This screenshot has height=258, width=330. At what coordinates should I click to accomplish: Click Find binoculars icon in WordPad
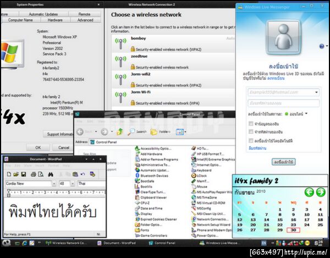pyautogui.click(x=51, y=174)
